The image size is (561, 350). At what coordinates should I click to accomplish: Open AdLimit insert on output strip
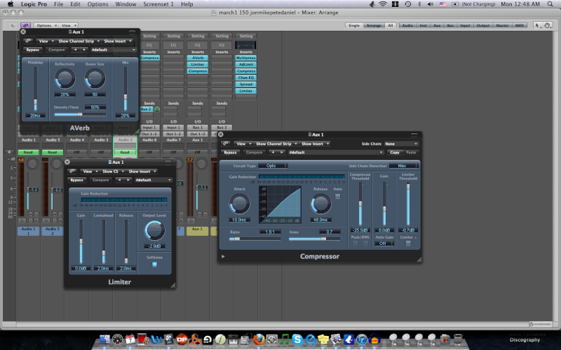tap(246, 64)
